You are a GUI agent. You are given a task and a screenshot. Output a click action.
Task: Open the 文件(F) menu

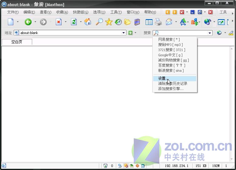tap(13, 12)
